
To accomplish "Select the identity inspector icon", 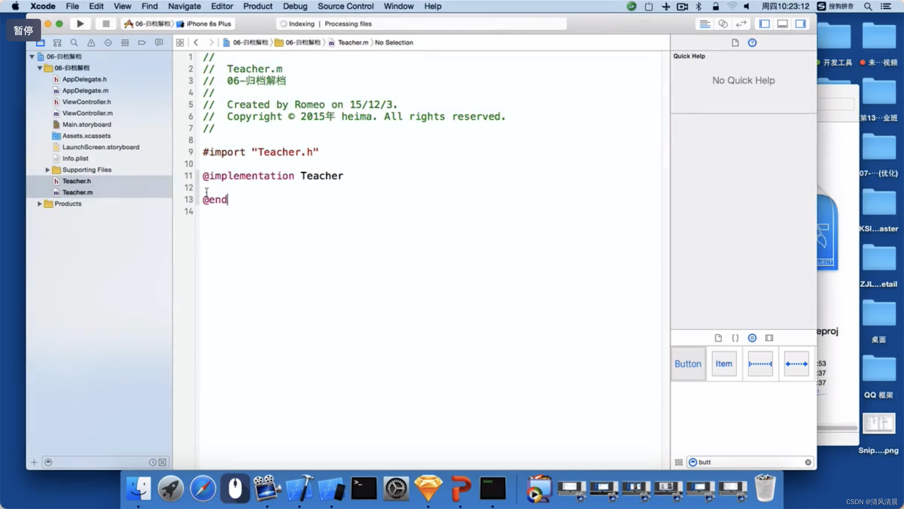I will 752,337.
